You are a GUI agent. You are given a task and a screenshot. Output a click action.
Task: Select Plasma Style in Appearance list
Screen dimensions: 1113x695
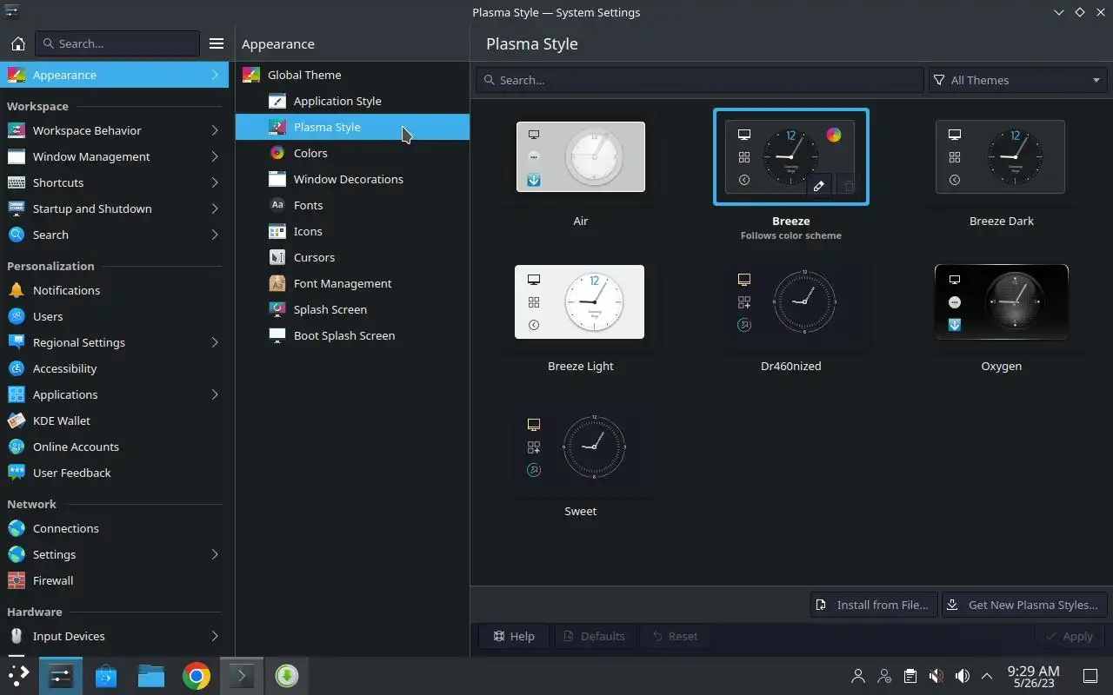coord(352,127)
